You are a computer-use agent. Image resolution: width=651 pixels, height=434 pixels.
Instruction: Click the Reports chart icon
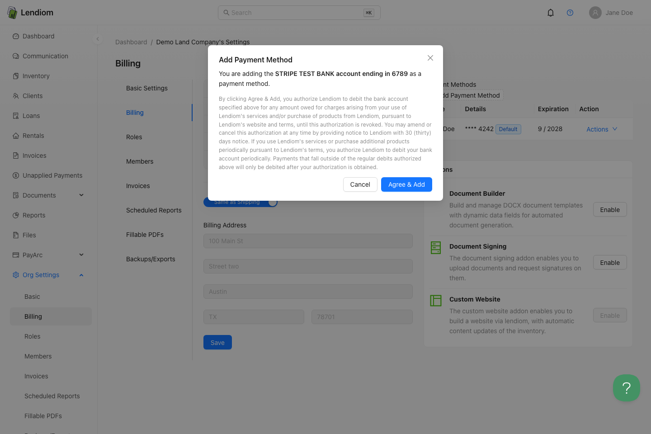[16, 215]
